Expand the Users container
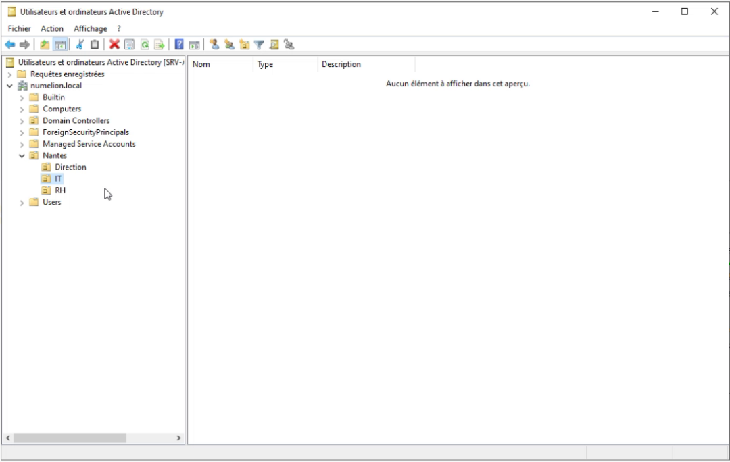 click(22, 202)
